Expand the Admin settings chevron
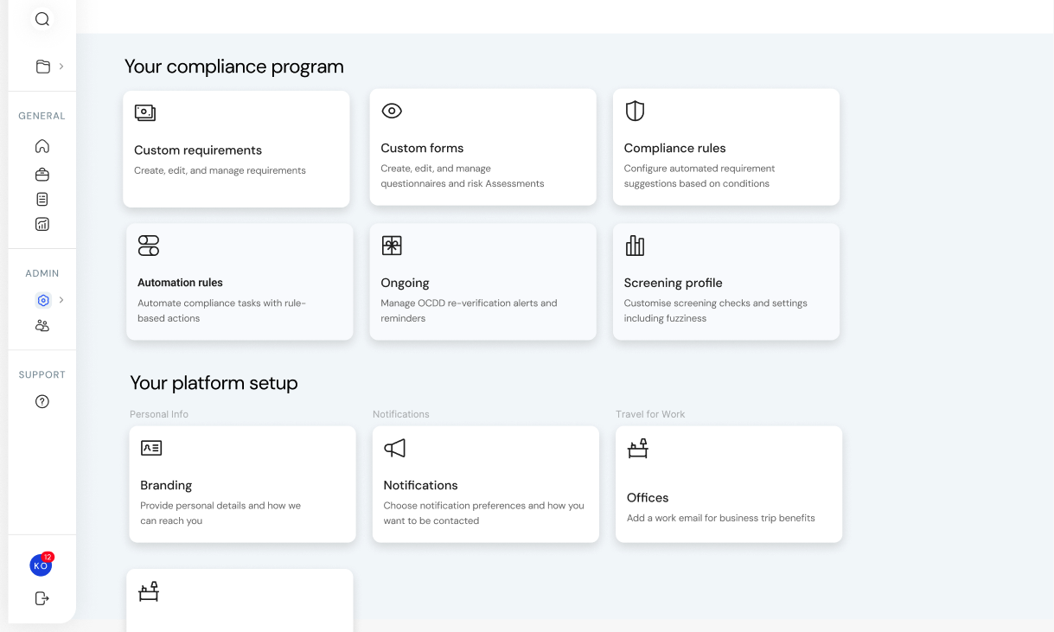Viewport: 1054px width, 632px height. [x=62, y=300]
